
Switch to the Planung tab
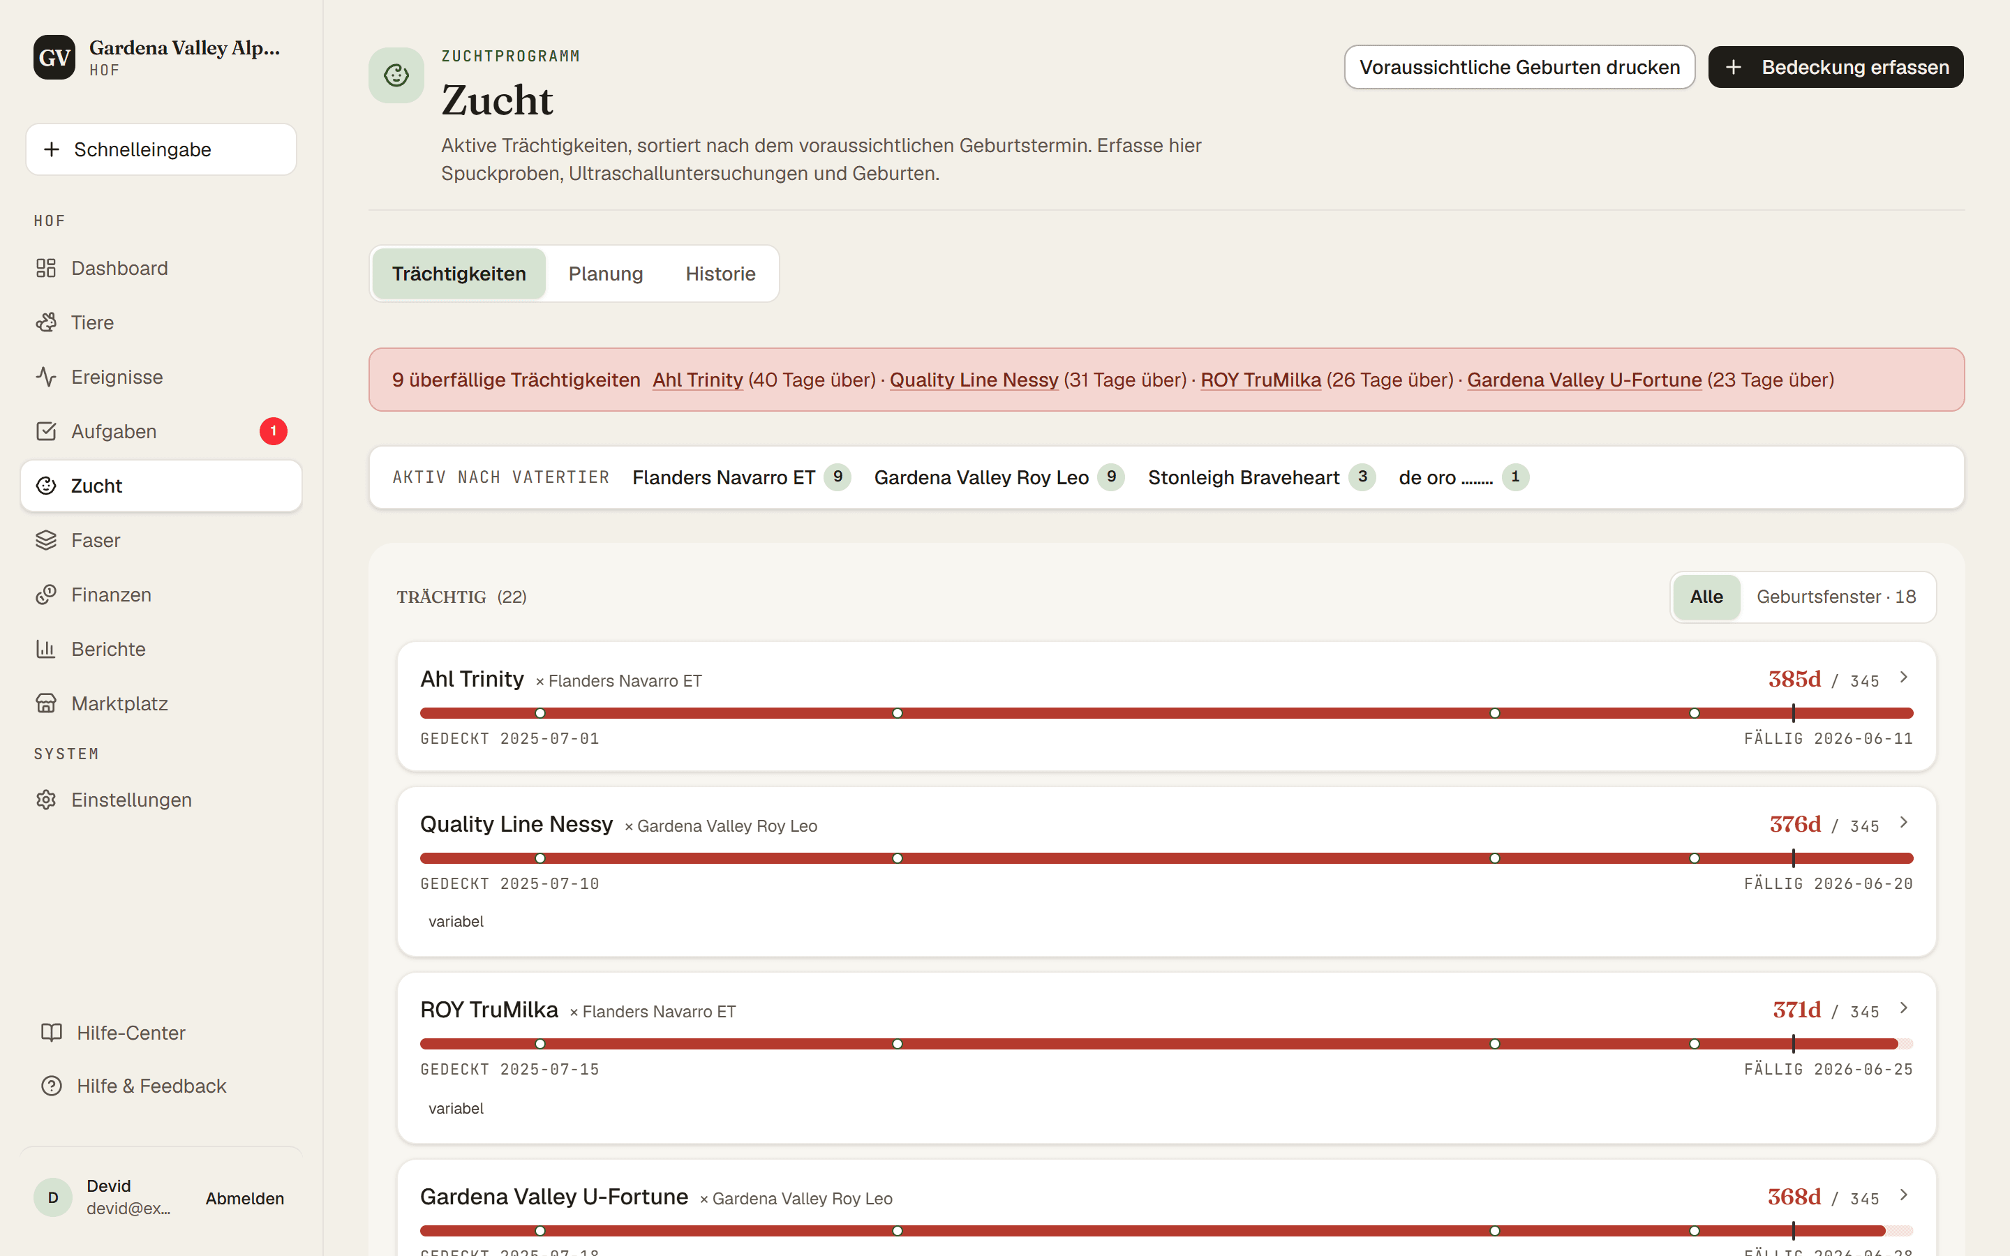point(606,274)
